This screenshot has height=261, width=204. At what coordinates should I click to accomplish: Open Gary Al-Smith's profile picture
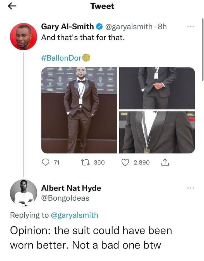coord(24,37)
